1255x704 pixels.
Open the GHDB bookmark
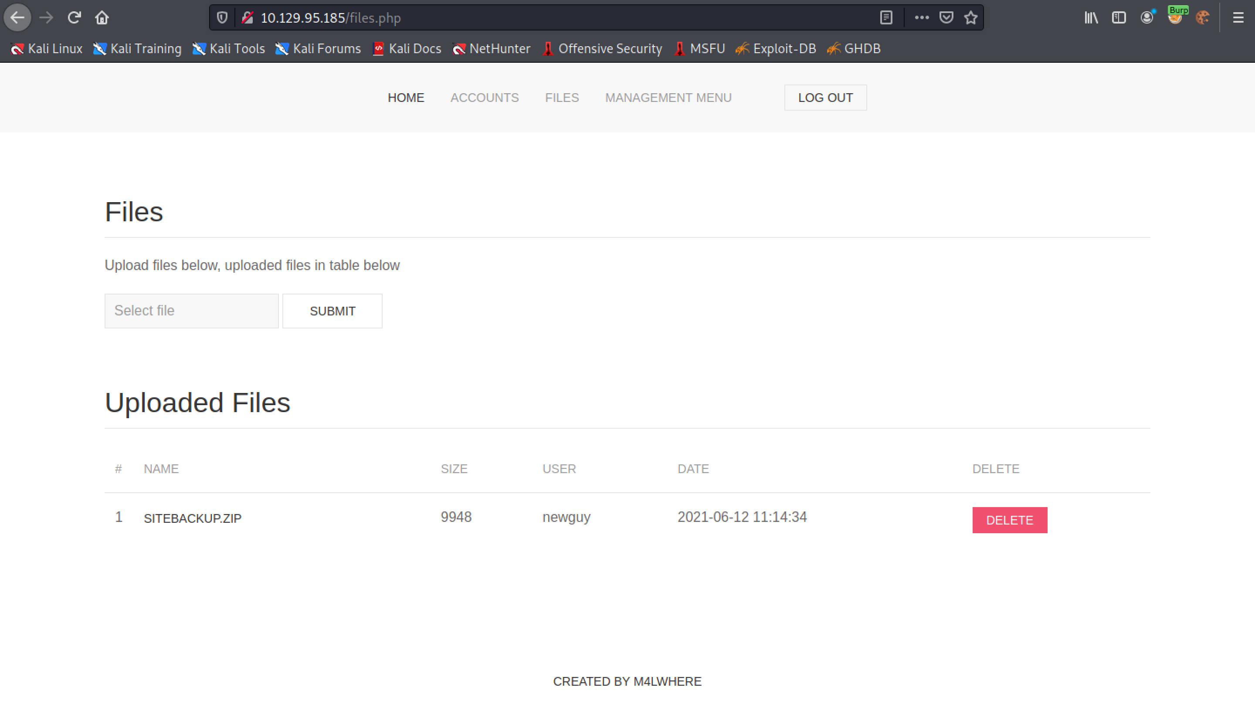click(x=854, y=49)
